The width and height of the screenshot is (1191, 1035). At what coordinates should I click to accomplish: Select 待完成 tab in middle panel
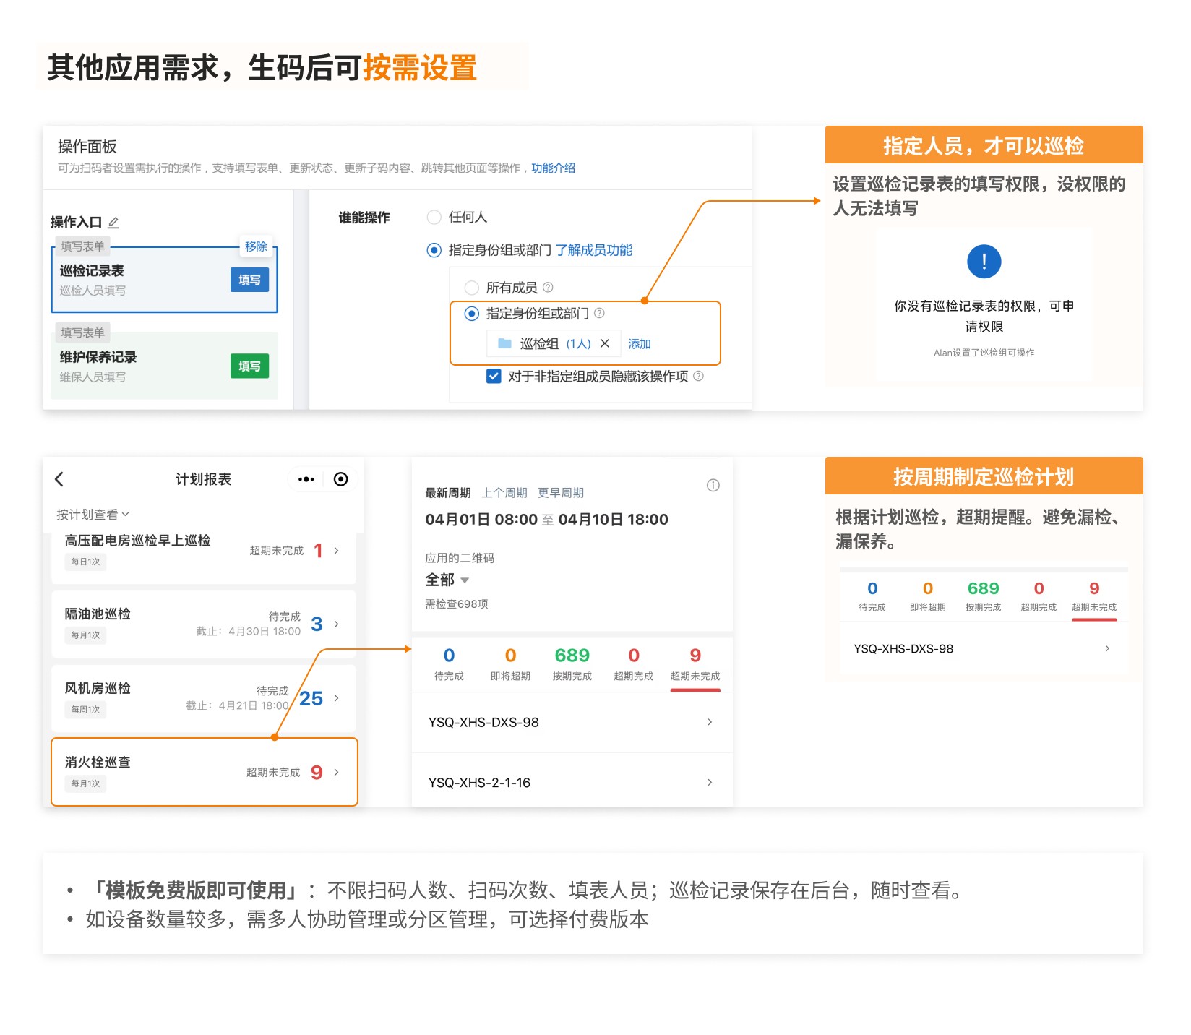click(449, 664)
